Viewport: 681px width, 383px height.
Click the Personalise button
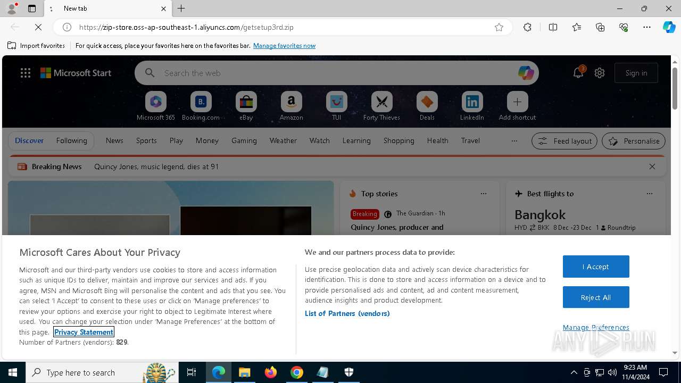point(634,141)
